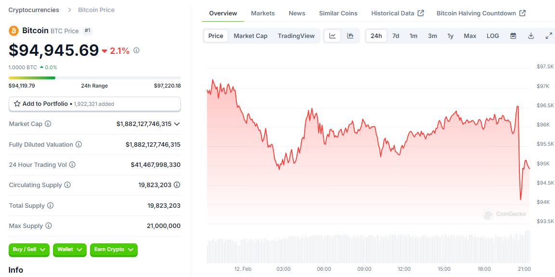The image size is (555, 277).
Task: Click the 24h range low value $94,119.79
Action: pos(22,86)
